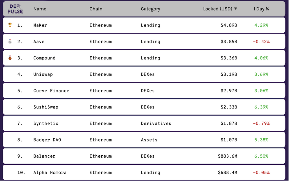Open the Aave project row
Screen dimensions: 289x181
click(x=39, y=42)
